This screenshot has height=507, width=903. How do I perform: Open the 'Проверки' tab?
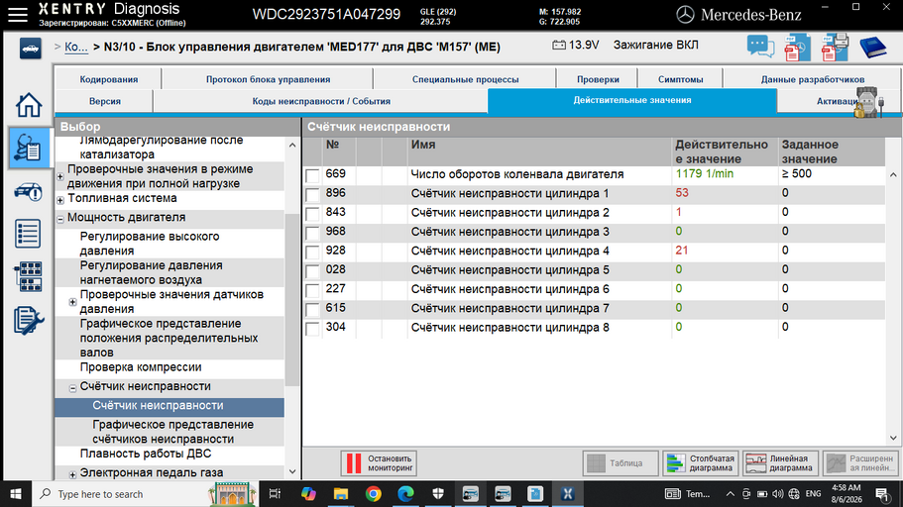(598, 79)
